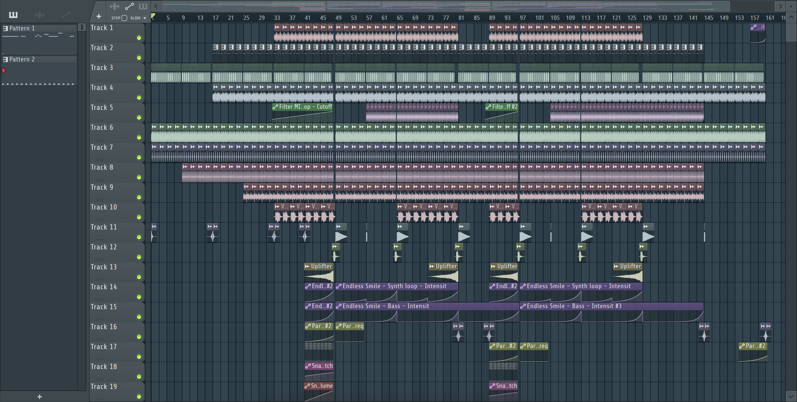Select pattern clip focus in playlist toolbar
This screenshot has width=797, height=402.
click(143, 6)
